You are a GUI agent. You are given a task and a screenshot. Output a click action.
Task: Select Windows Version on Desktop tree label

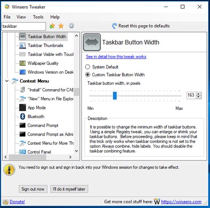coord(51,72)
